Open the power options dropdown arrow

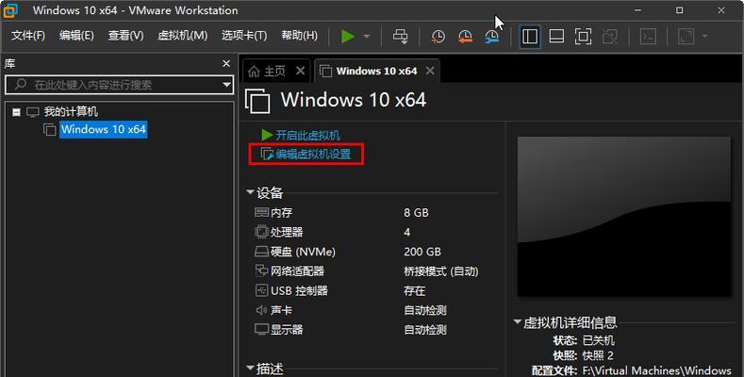[x=366, y=36]
